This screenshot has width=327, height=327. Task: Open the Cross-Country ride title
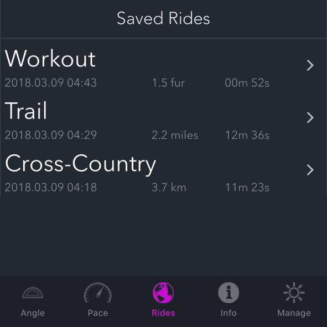coord(80,164)
